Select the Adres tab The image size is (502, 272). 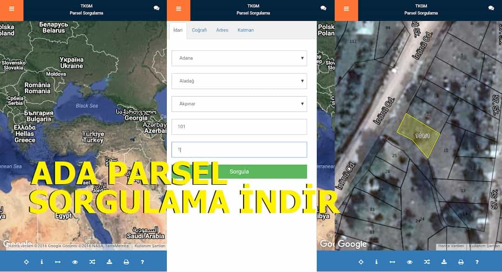222,30
